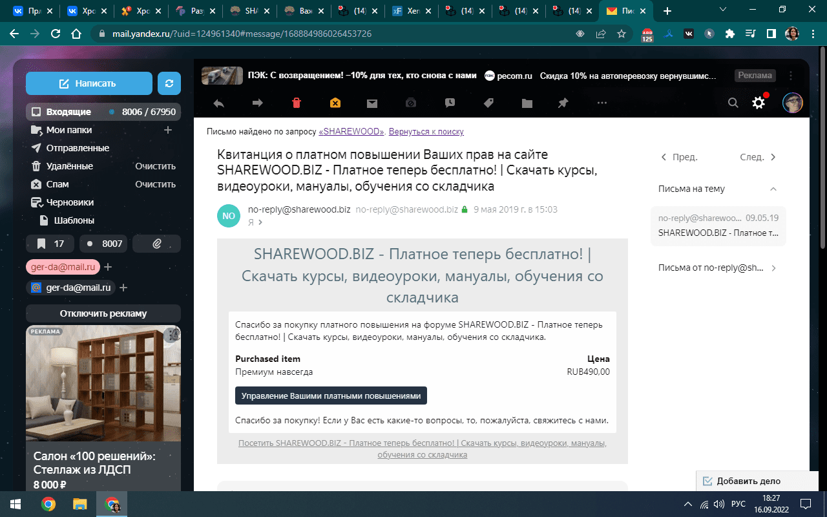The width and height of the screenshot is (827, 517).
Task: Bookmark this page with star icon
Action: pyautogui.click(x=622, y=34)
